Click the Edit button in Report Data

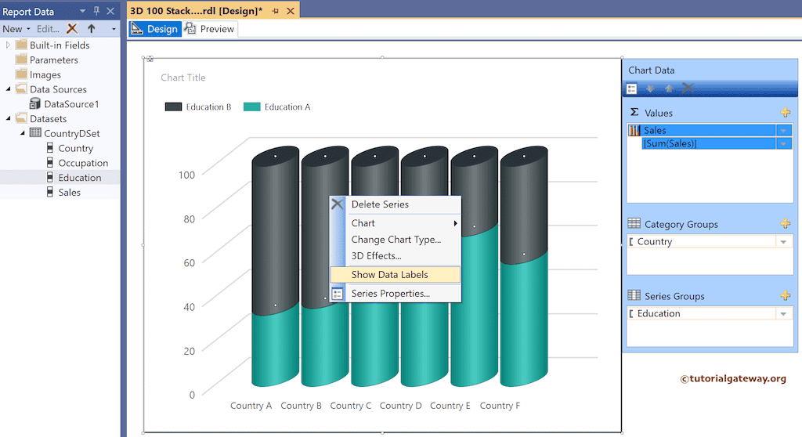click(48, 29)
